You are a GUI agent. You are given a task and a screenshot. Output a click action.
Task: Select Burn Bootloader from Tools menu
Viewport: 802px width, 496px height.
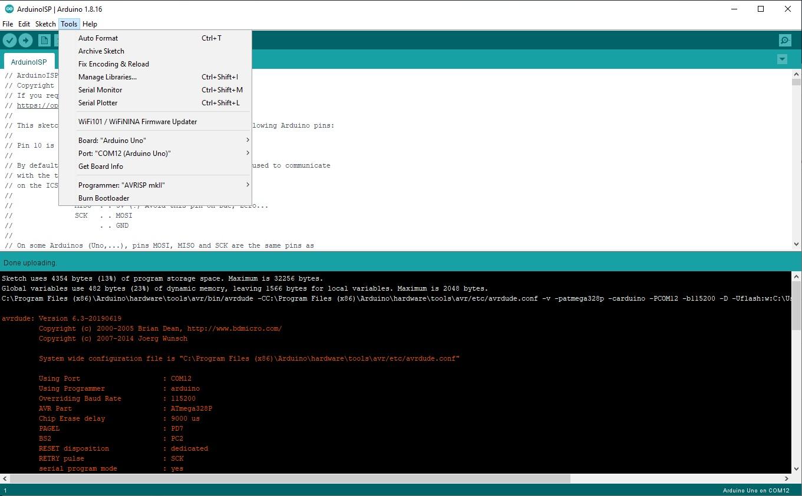point(104,198)
